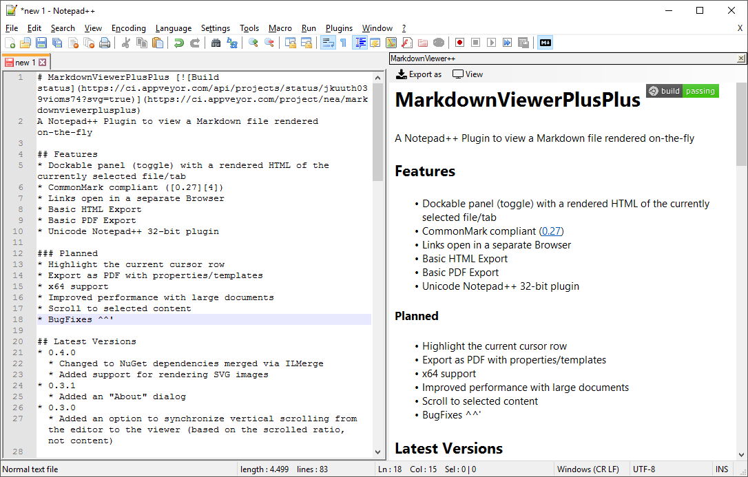748x477 pixels.
Task: Toggle the Show Indent Guide icon
Action: click(x=360, y=42)
